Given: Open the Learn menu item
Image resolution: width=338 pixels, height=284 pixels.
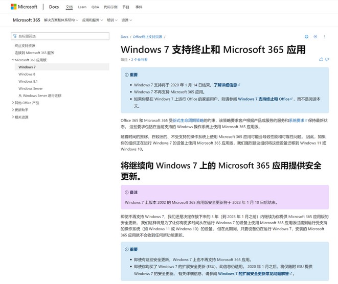Looking at the screenshot, I should click(82, 7).
